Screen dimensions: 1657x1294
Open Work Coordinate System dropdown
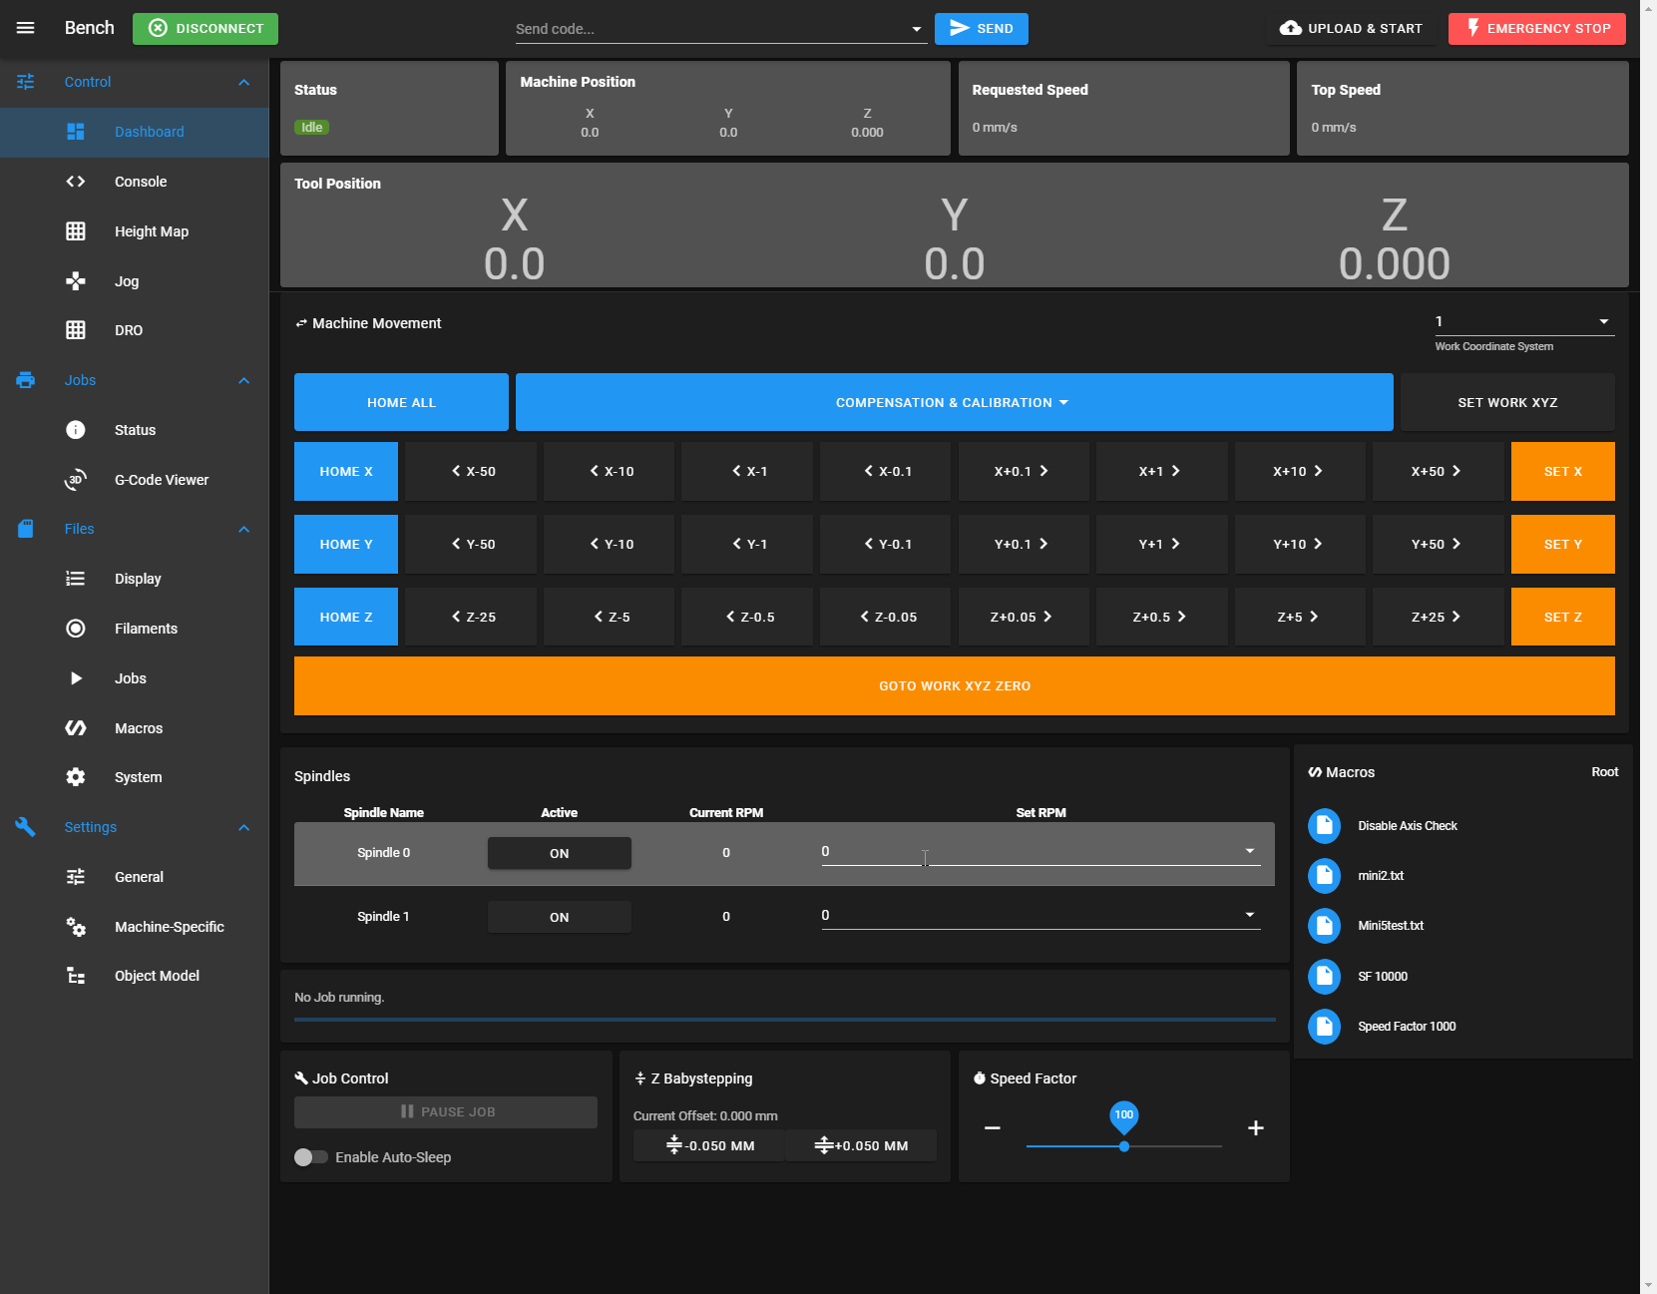click(1524, 321)
